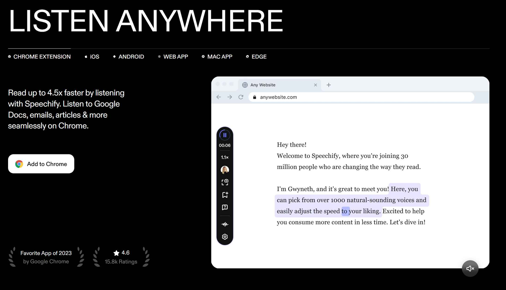The height and width of the screenshot is (290, 506).
Task: Click the anywebsite.com address bar
Action: (x=361, y=97)
